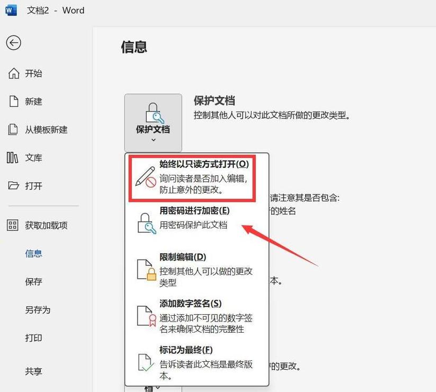This screenshot has height=392, width=436.
Task: Click the text 用密码保护此文档
Action: click(193, 225)
